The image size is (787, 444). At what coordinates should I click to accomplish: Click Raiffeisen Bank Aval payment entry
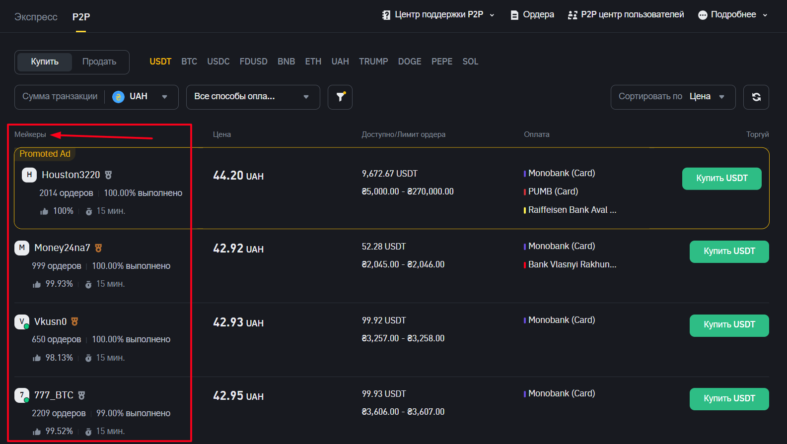pyautogui.click(x=570, y=210)
